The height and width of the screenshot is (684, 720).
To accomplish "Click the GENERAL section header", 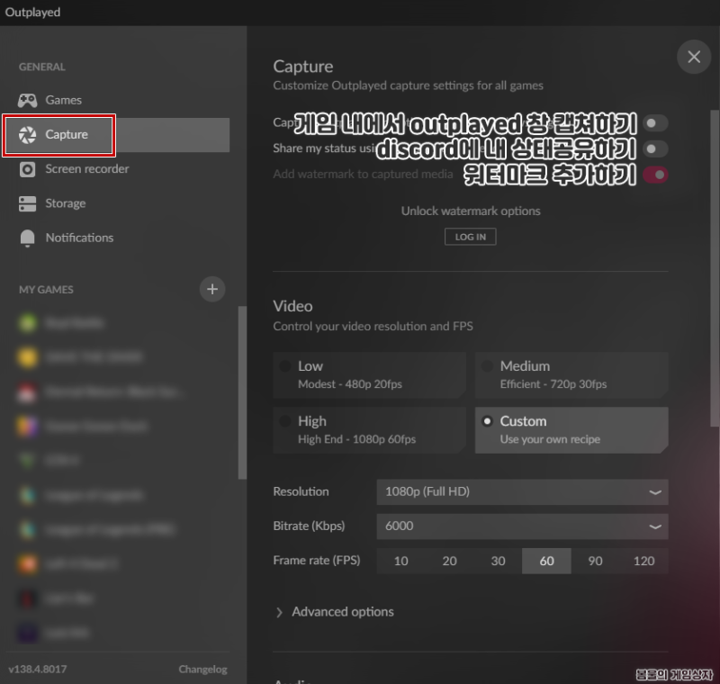I will [x=41, y=67].
